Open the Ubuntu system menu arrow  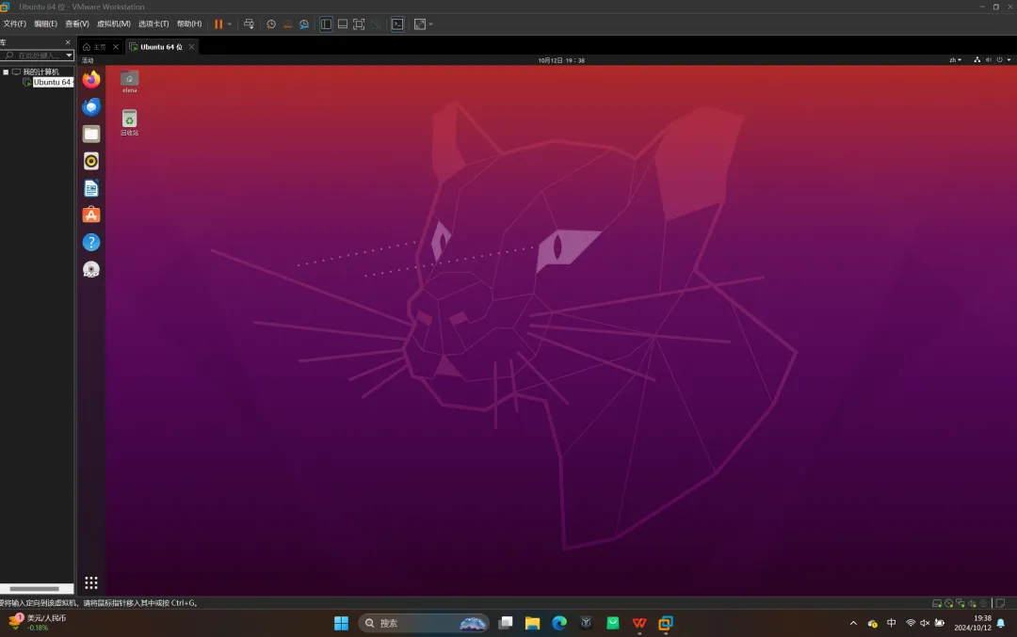[x=1009, y=60]
